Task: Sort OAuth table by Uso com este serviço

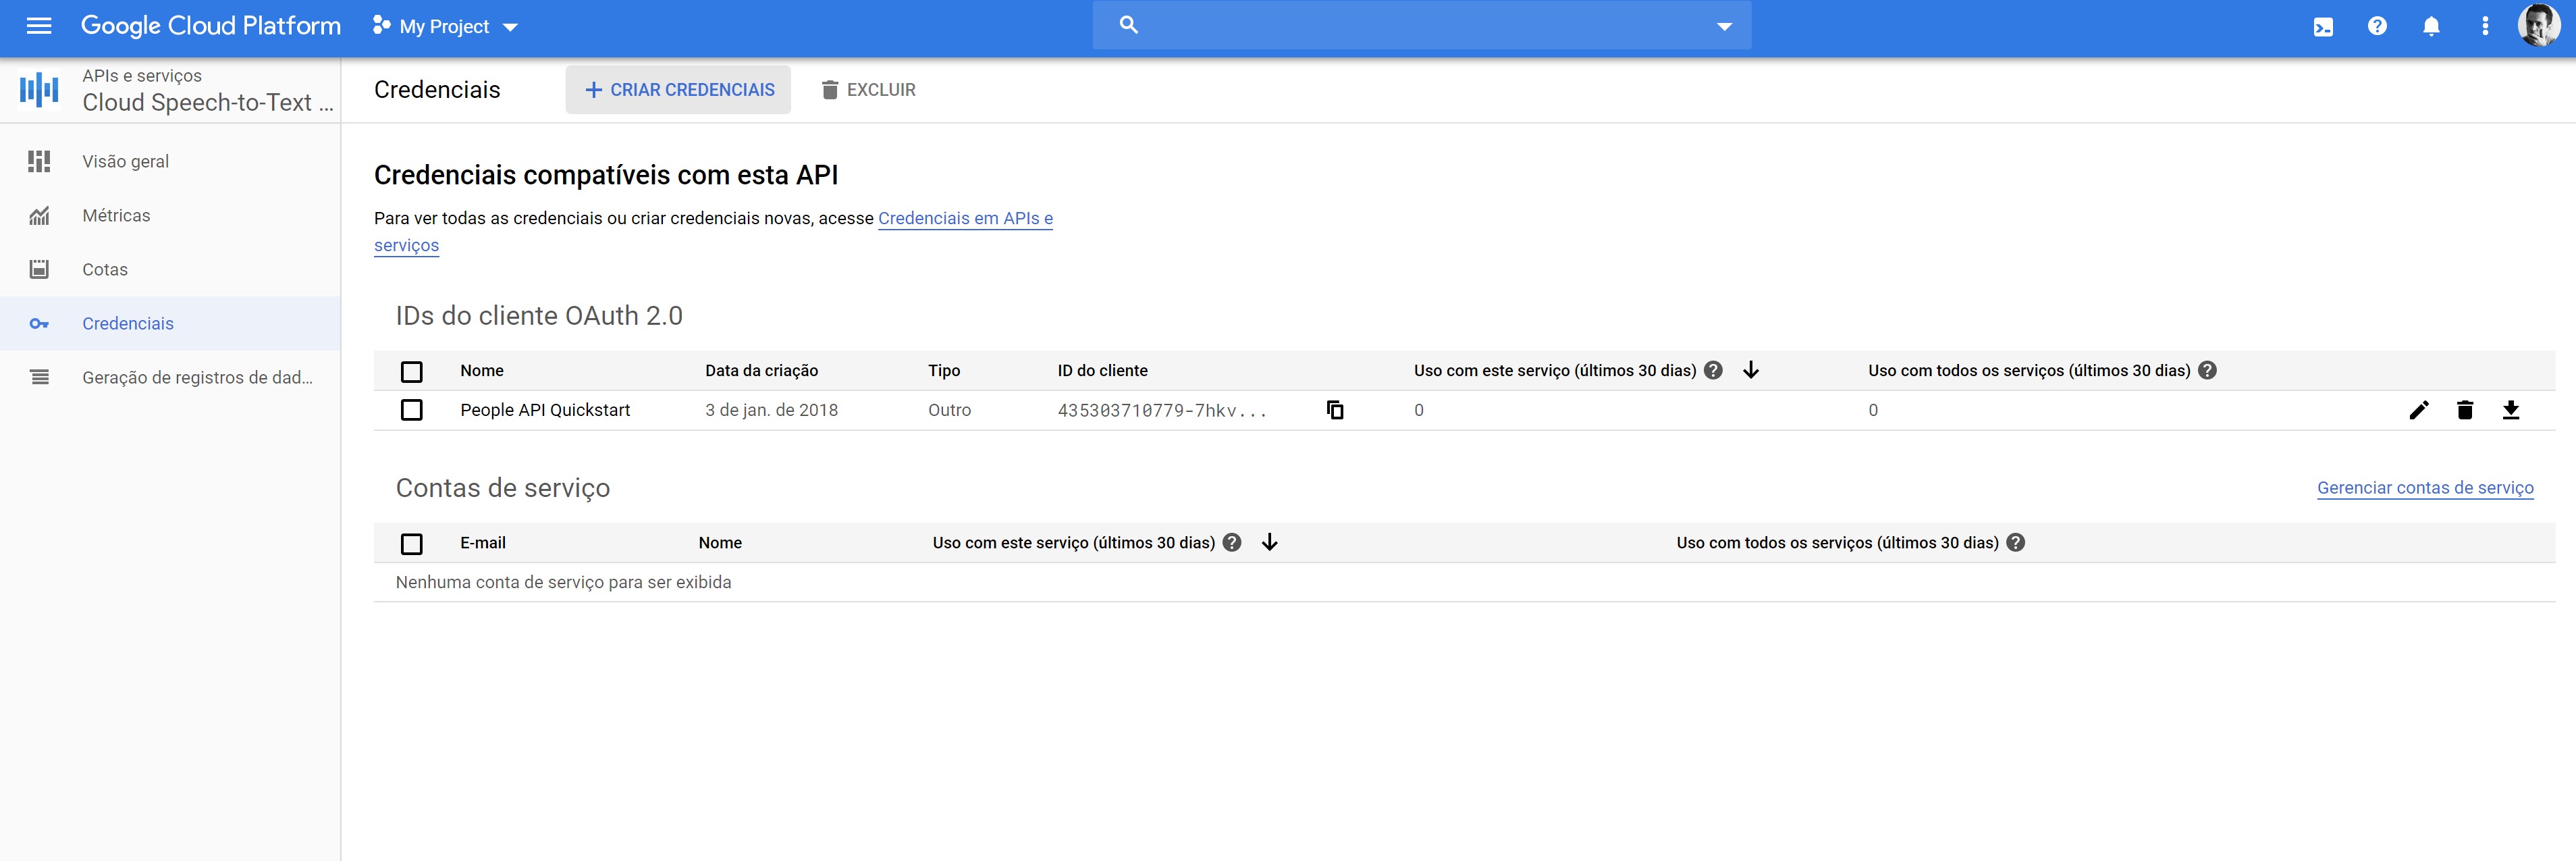Action: click(1751, 370)
